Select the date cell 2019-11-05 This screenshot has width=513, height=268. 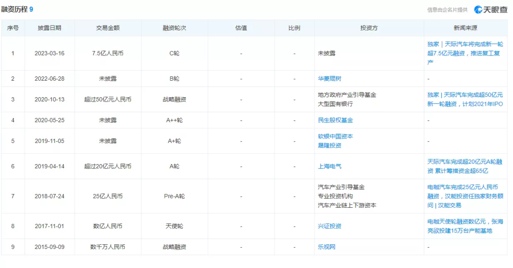tap(49, 141)
